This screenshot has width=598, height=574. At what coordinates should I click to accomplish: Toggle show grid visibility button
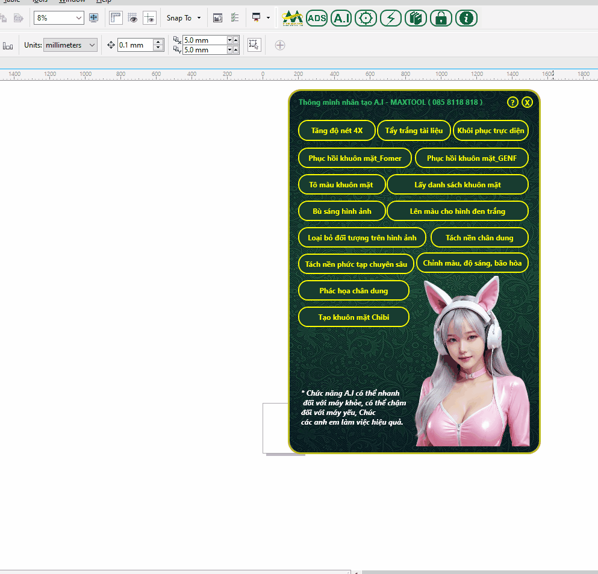pos(132,18)
